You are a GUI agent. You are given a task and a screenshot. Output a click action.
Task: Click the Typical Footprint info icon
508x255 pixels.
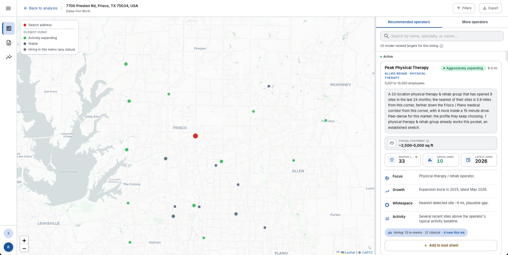click(428, 141)
